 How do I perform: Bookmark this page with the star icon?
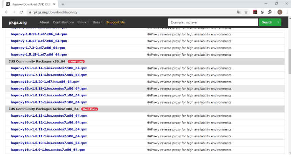pos(246,12)
